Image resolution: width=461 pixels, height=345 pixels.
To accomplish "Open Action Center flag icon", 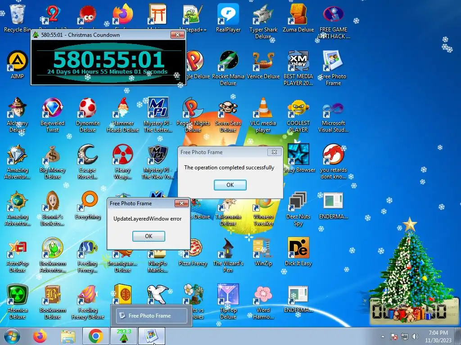I will coord(394,336).
